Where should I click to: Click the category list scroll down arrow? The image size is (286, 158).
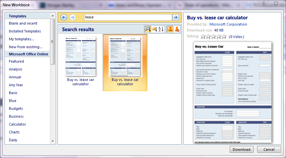click(x=53, y=141)
